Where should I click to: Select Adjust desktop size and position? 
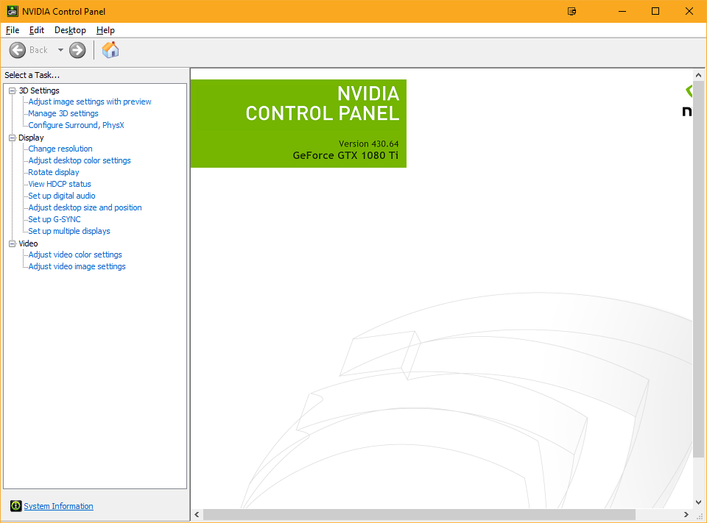(x=85, y=207)
